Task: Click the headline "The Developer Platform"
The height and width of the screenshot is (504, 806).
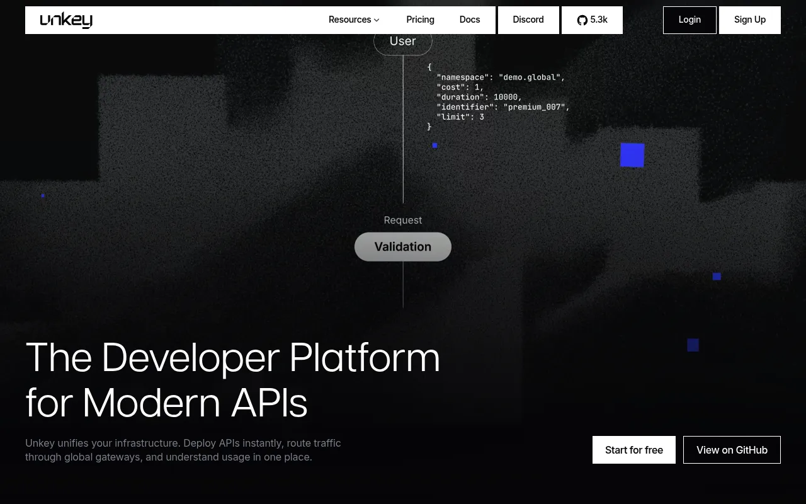Action: 233,358
